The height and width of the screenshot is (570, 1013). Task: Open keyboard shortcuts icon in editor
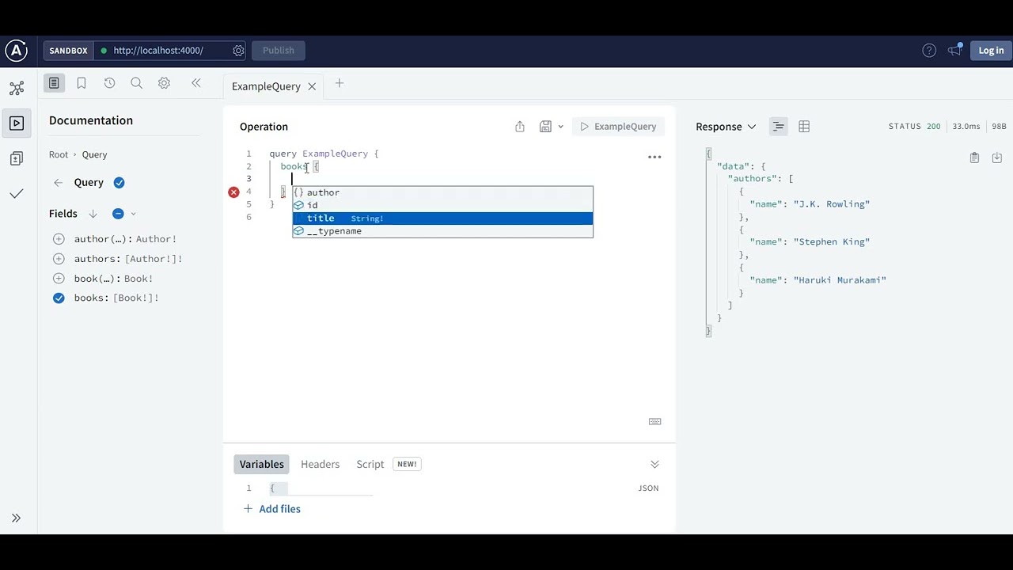coord(654,421)
